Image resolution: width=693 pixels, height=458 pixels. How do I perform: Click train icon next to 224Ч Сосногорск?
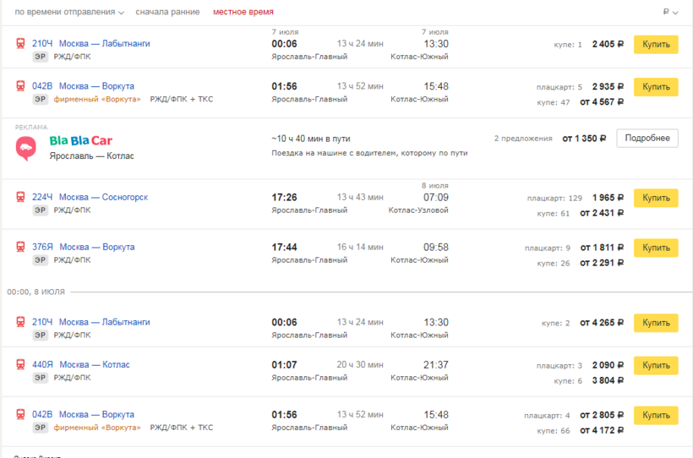(20, 197)
